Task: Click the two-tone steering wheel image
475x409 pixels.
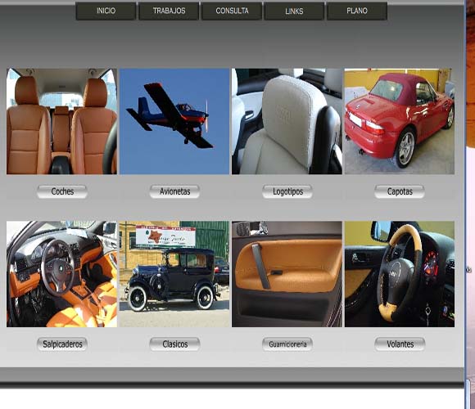Action: point(400,274)
